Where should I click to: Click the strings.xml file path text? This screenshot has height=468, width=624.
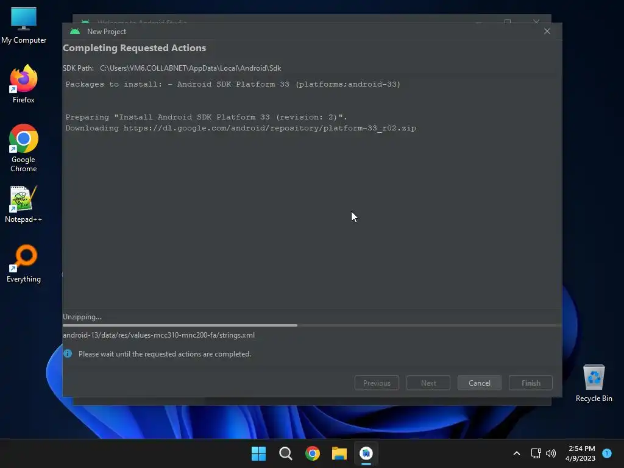[159, 335]
